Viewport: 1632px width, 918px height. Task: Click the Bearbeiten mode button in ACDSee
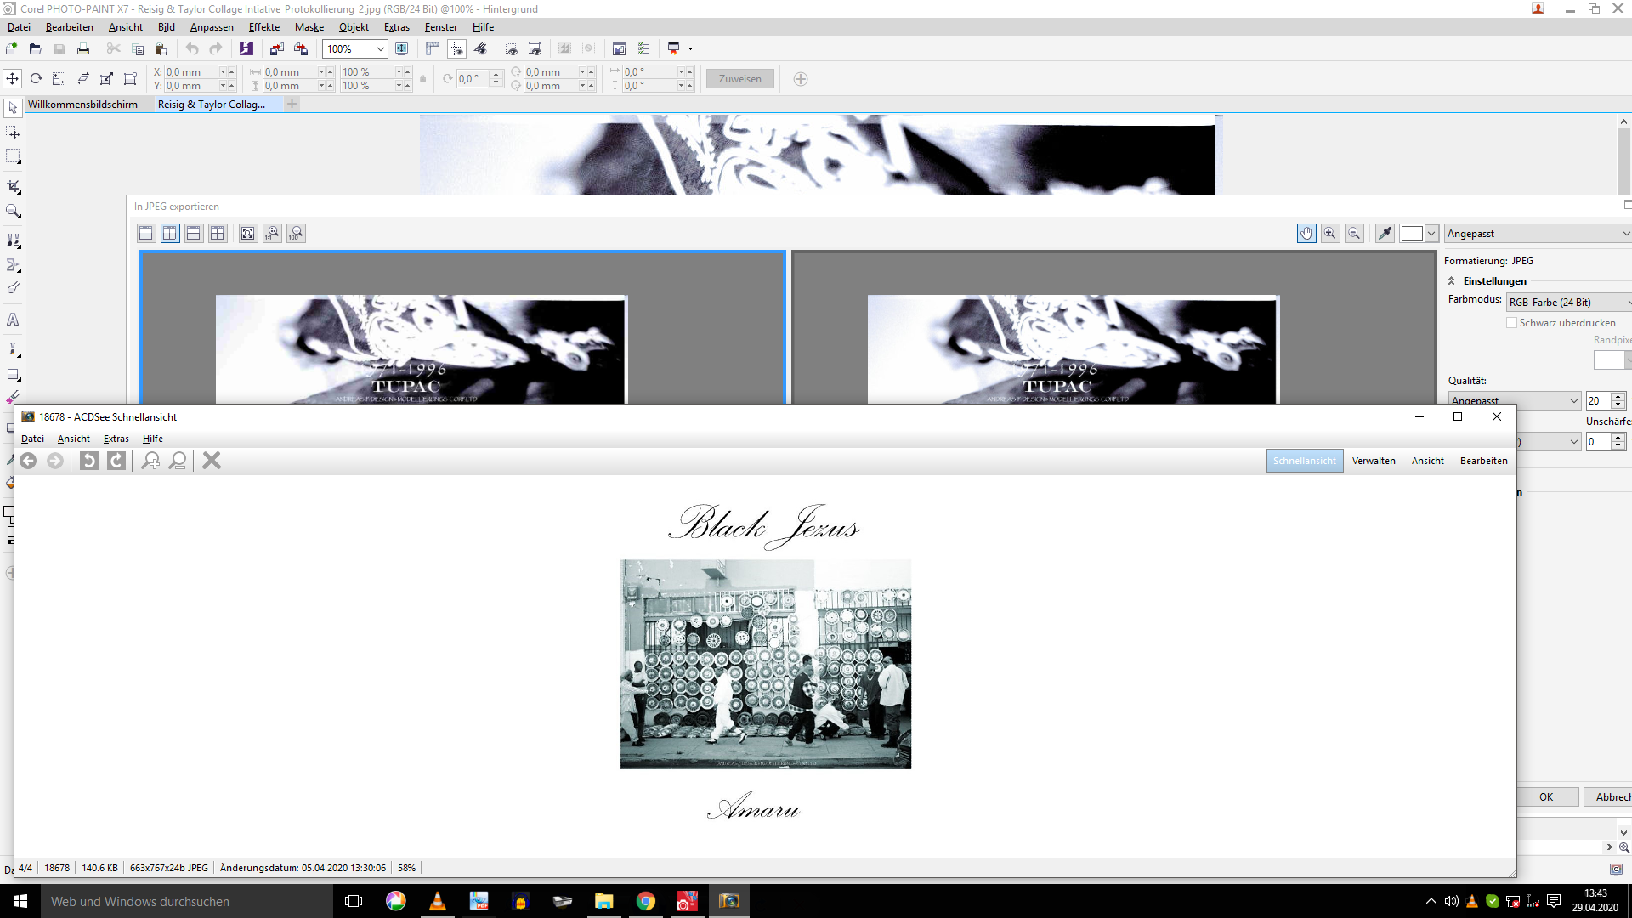pos(1484,461)
